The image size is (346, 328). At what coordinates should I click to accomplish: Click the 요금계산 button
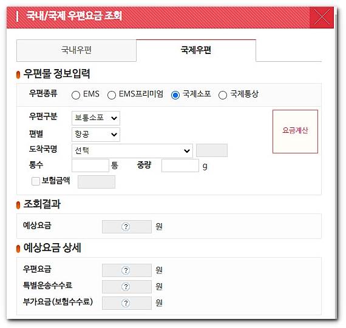click(295, 132)
